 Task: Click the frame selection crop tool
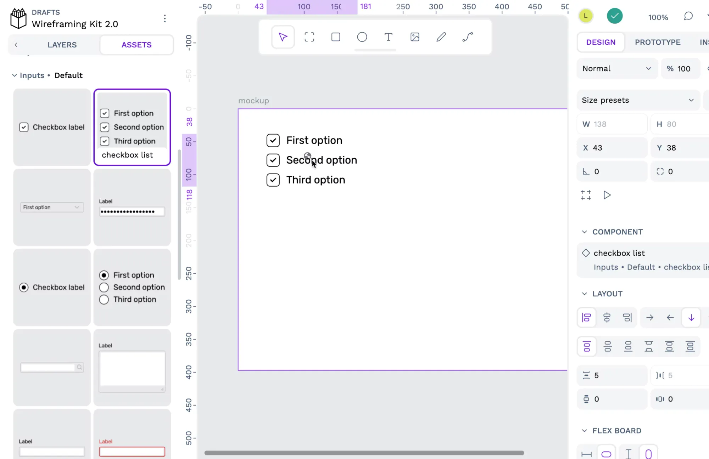coord(309,37)
